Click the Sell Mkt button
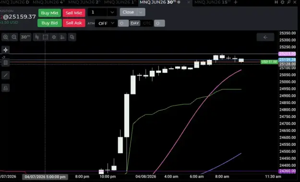 tap(74, 13)
